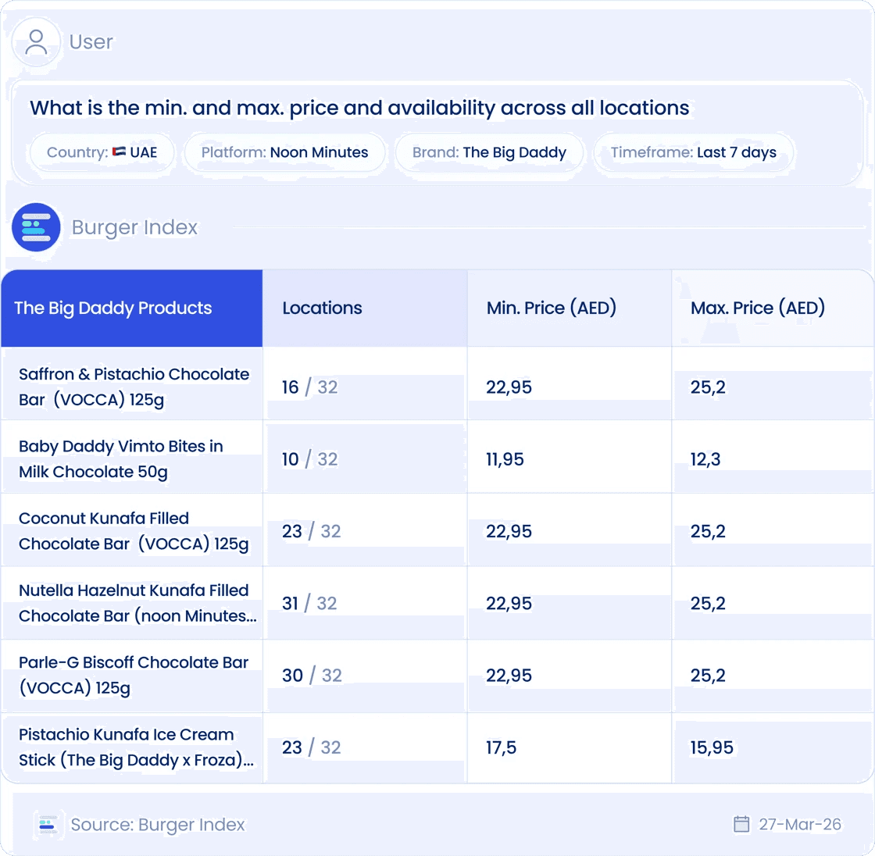Viewport: 875px width, 856px height.
Task: Open the Country: UAE filter chip
Action: [x=102, y=152]
